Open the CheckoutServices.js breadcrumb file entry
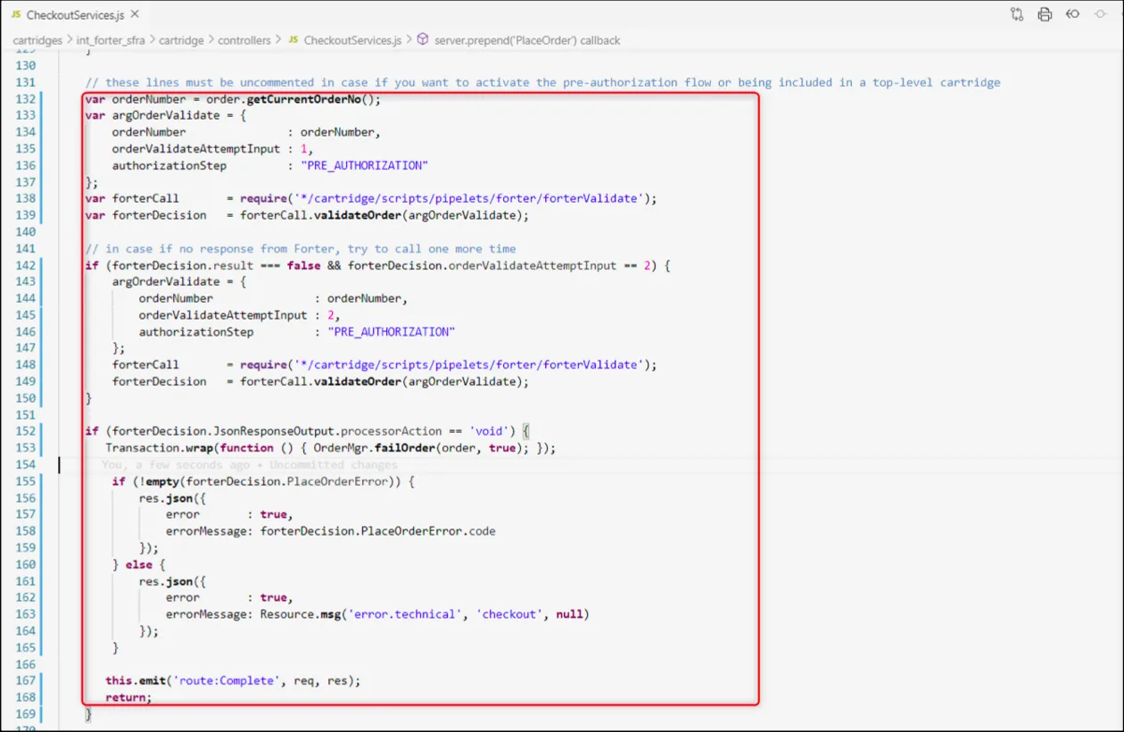 pos(344,40)
